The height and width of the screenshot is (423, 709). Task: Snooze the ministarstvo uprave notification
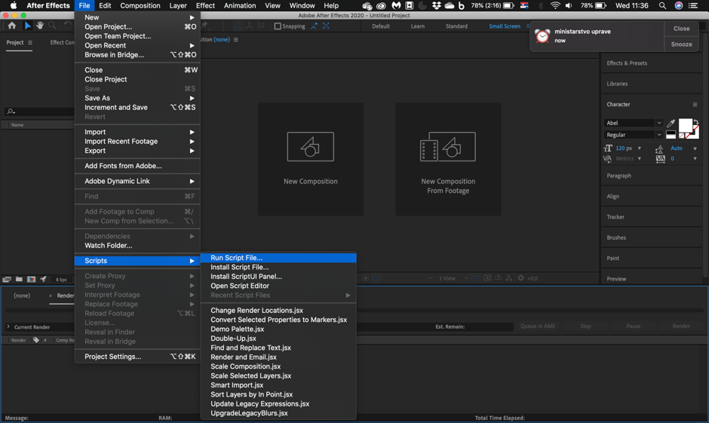pos(681,44)
